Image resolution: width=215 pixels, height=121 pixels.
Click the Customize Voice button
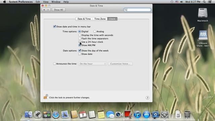(x=120, y=64)
